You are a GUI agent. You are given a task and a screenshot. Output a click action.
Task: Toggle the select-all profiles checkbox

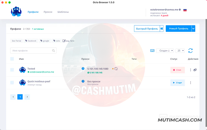point(12,59)
